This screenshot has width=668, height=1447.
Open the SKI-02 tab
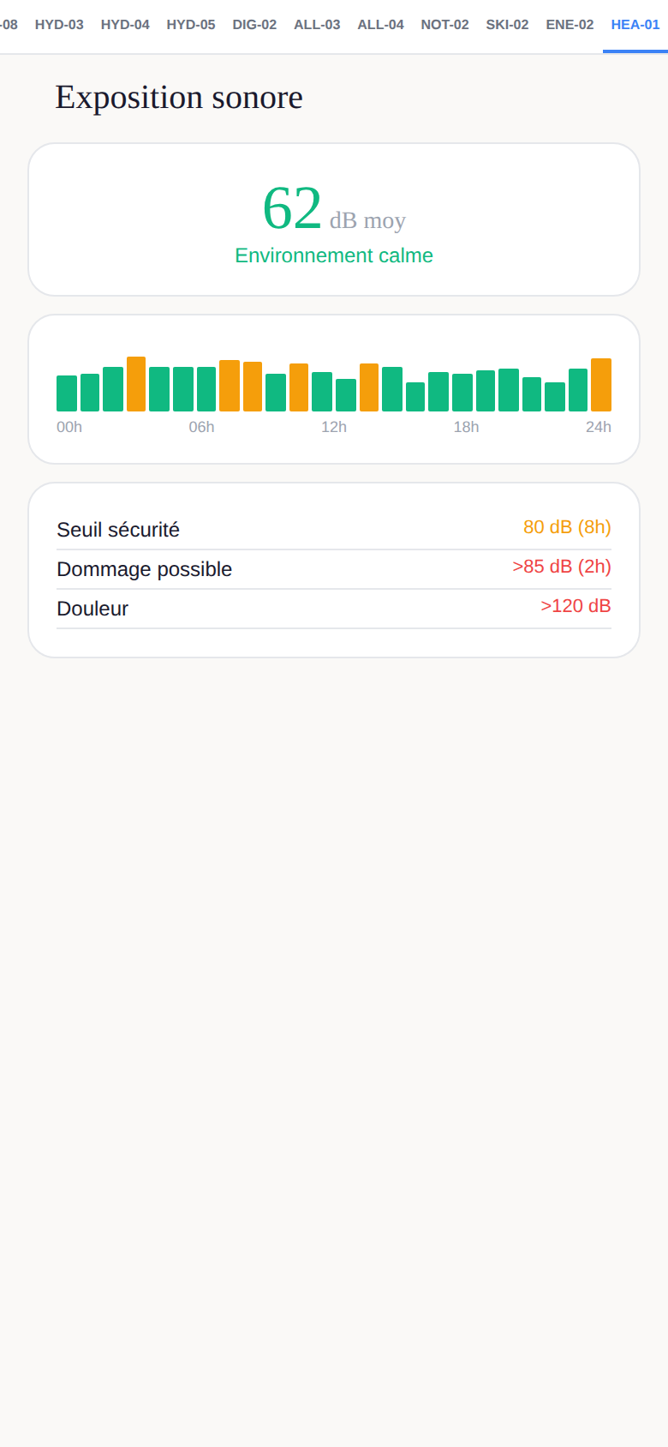[507, 25]
